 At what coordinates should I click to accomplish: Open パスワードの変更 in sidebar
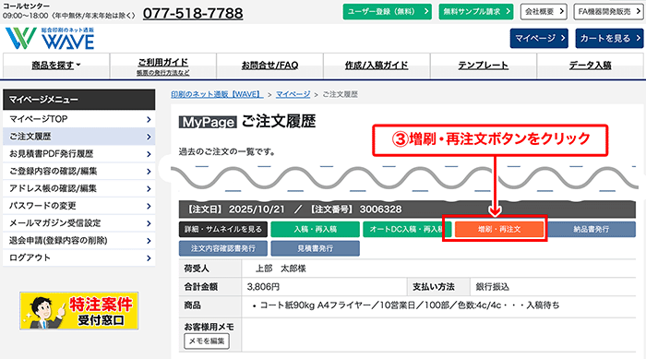click(79, 206)
